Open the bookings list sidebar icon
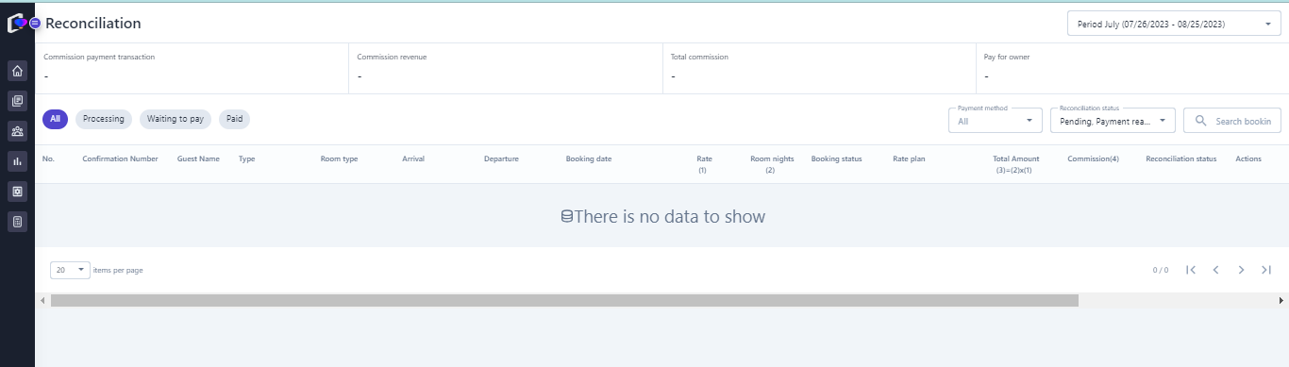 (x=17, y=101)
